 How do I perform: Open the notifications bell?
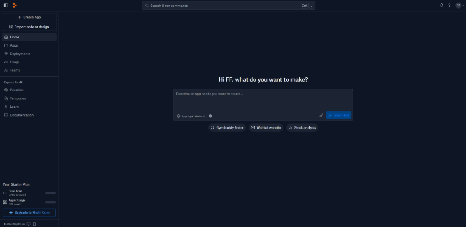(x=442, y=5)
